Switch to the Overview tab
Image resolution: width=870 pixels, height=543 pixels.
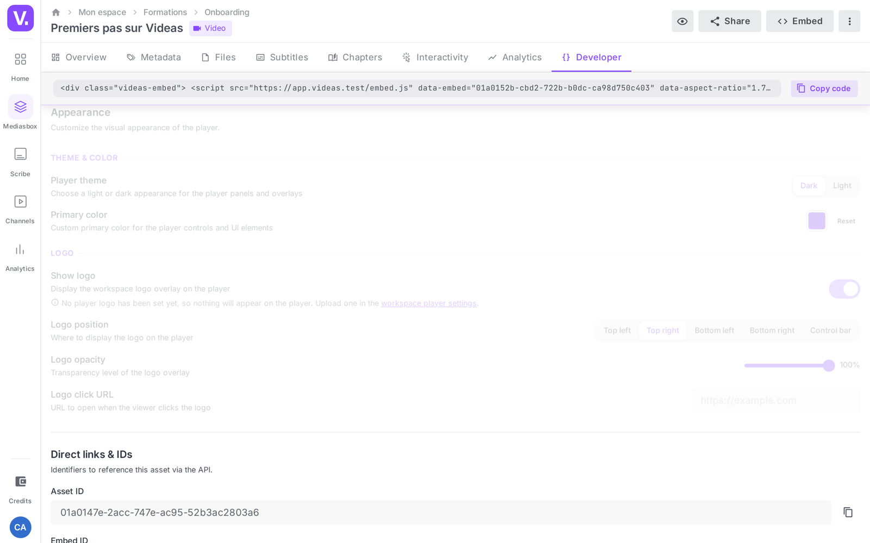tap(79, 58)
